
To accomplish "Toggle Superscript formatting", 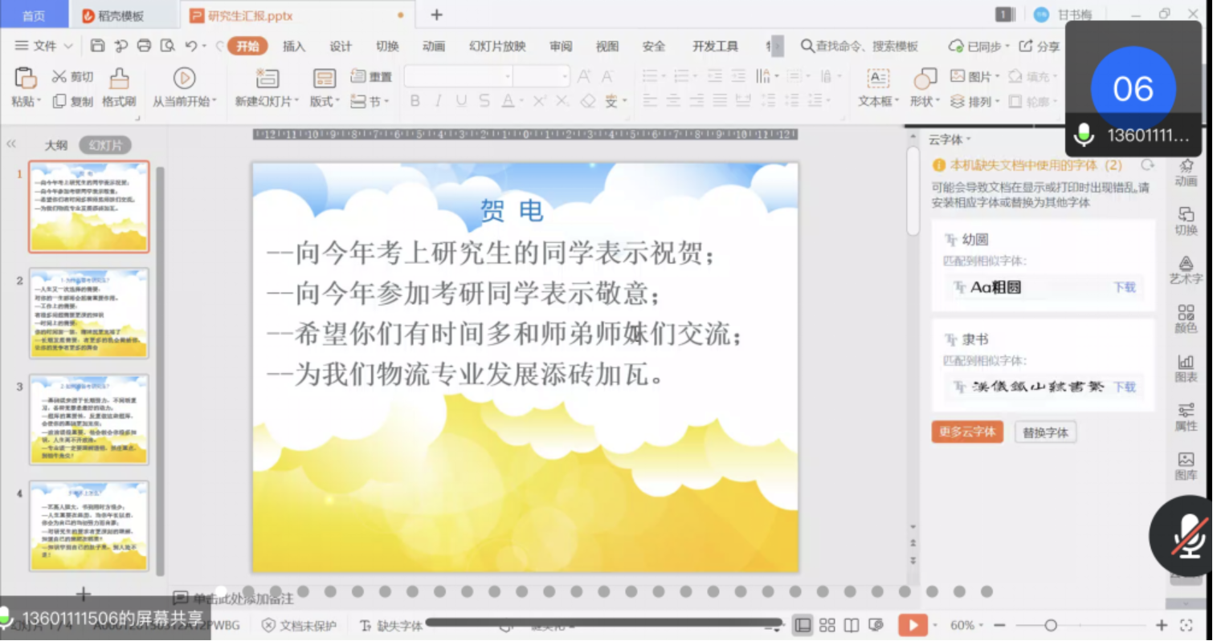I will [540, 101].
